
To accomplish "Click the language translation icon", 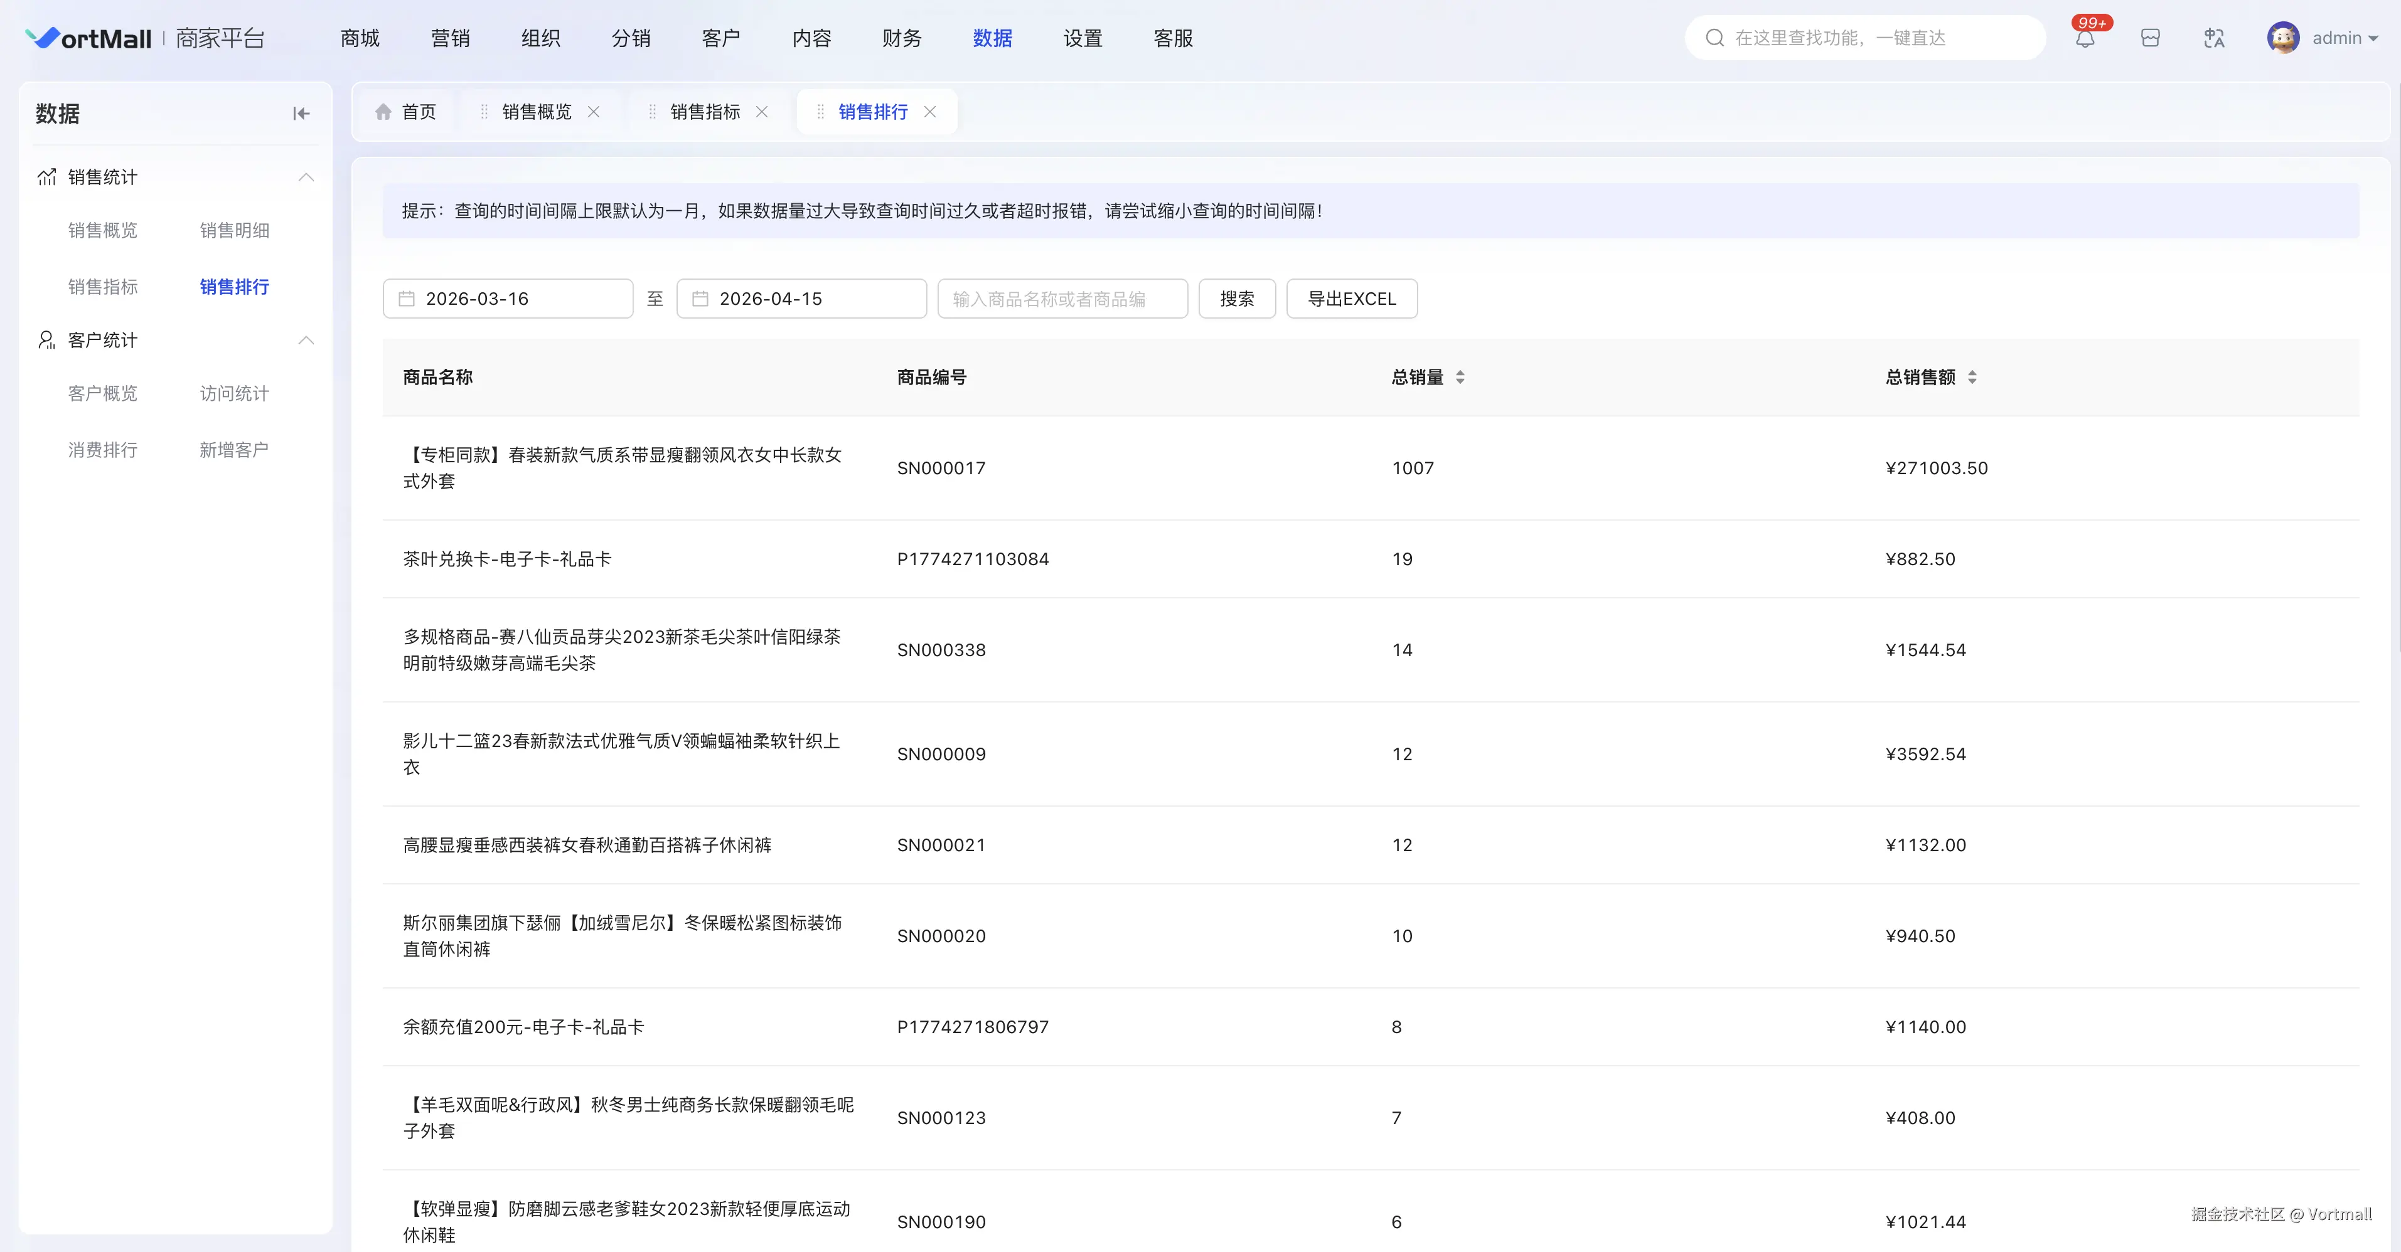I will point(2213,38).
